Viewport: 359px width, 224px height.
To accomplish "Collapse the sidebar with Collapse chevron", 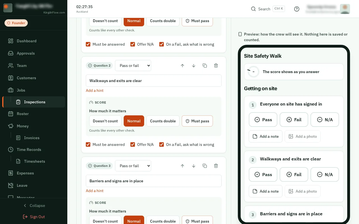I will click(x=34, y=206).
